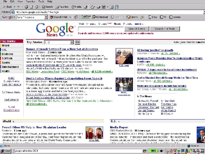
Task: Select the Sports section in sidebar
Action: tap(12, 62)
